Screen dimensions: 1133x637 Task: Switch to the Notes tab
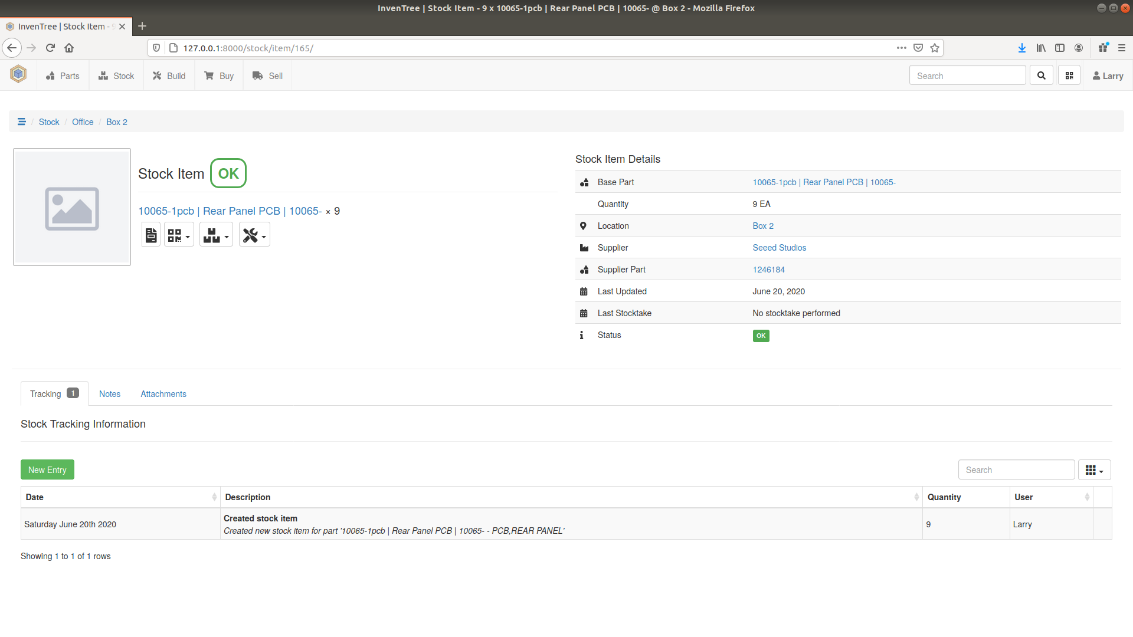[x=109, y=393]
